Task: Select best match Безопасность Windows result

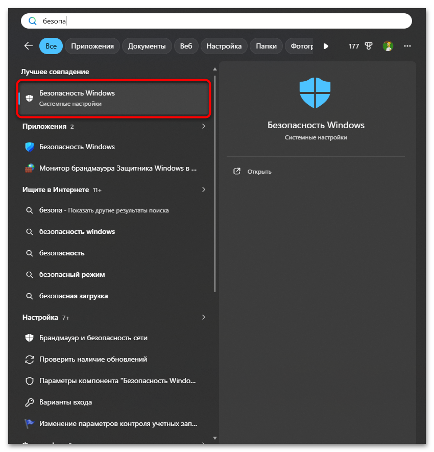Action: [113, 98]
